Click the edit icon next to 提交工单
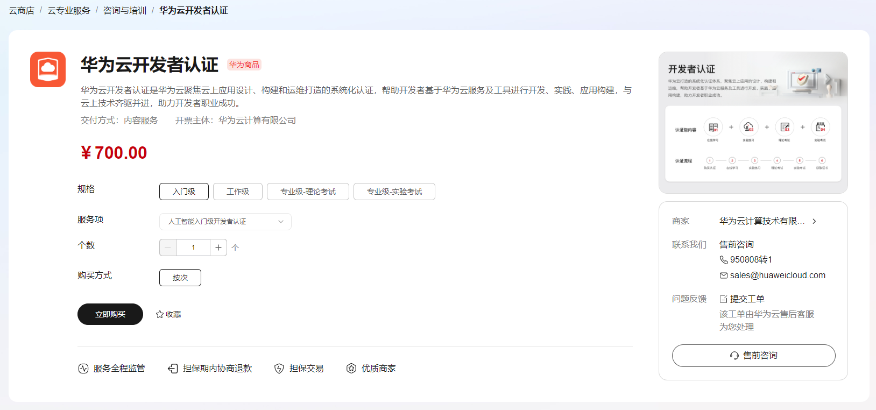Image resolution: width=876 pixels, height=410 pixels. (724, 299)
